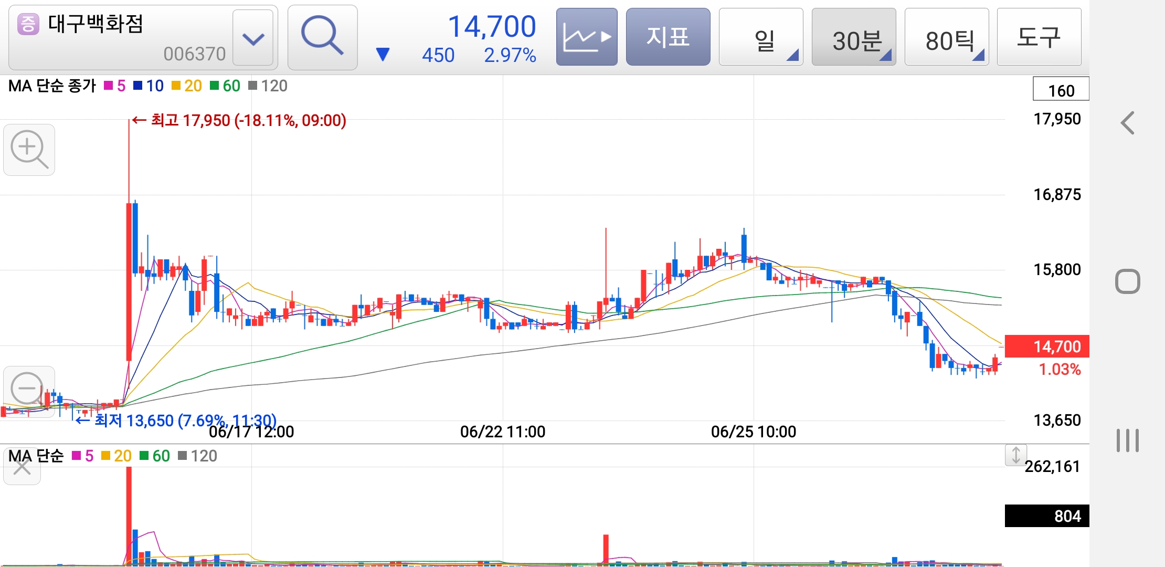This screenshot has width=1165, height=567.
Task: Open the 지표 indicators button
Action: [x=668, y=37]
